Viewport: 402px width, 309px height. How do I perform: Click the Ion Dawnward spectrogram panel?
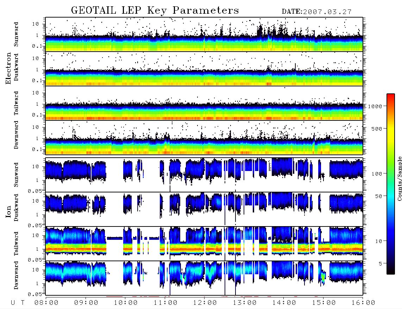(204, 278)
